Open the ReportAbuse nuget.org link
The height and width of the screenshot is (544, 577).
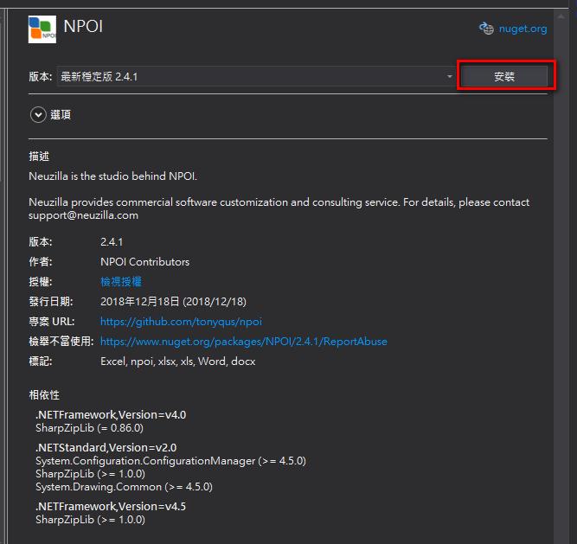point(244,342)
